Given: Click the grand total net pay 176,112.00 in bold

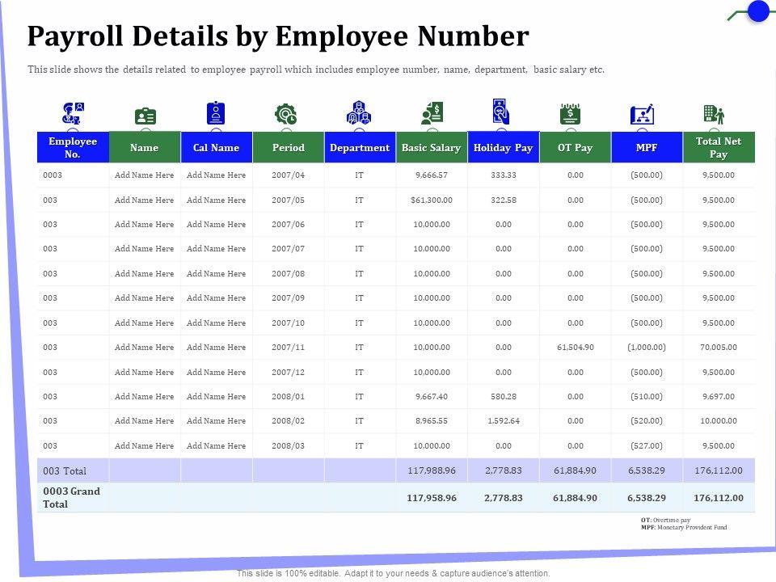Looking at the screenshot, I should (x=719, y=498).
